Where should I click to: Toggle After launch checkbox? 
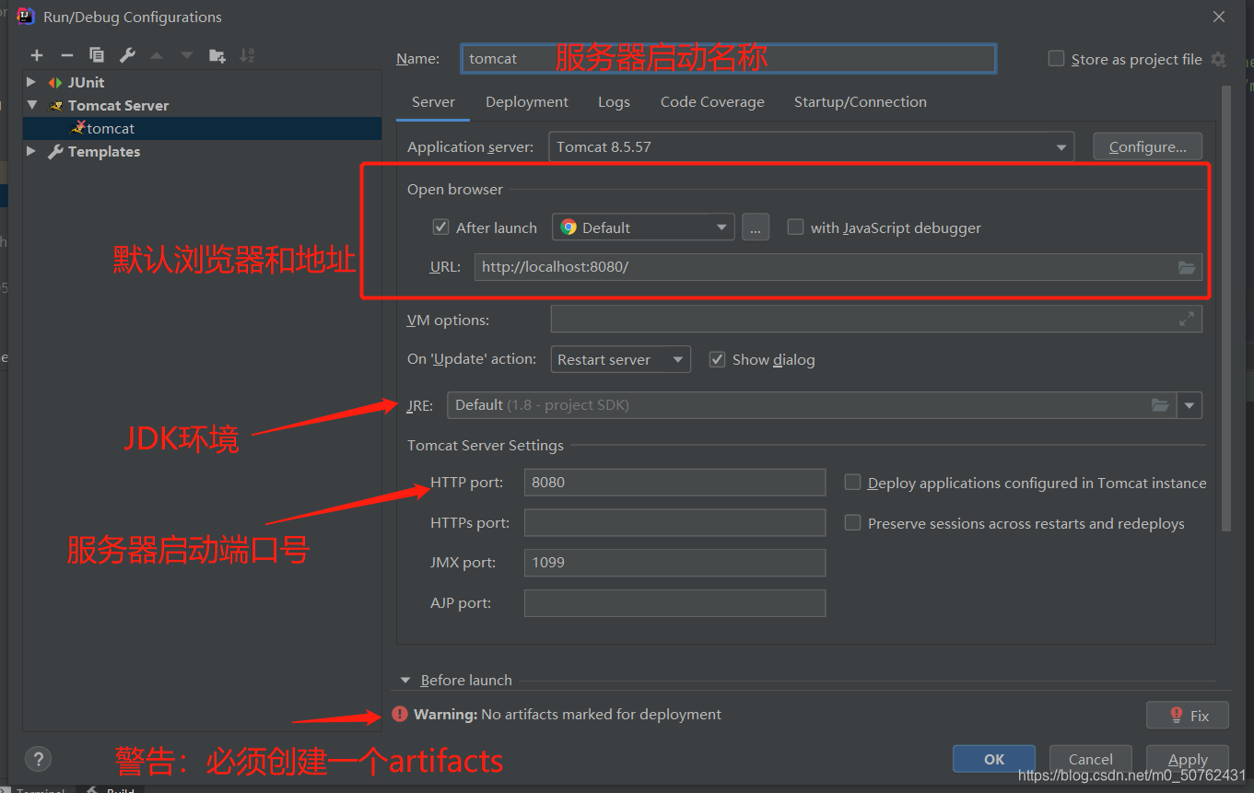tap(440, 227)
